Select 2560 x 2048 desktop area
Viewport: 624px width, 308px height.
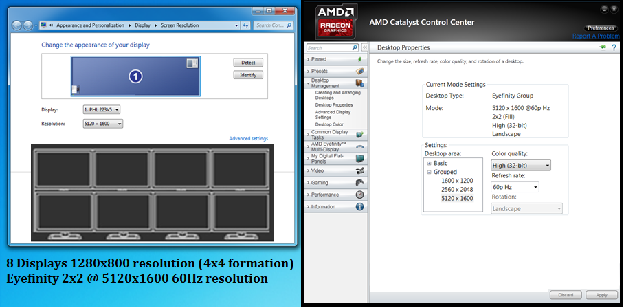[457, 190]
